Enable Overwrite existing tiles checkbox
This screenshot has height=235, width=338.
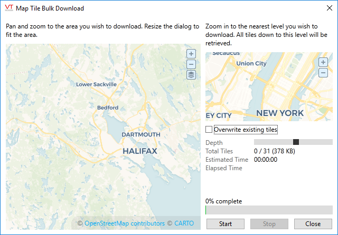[209, 130]
